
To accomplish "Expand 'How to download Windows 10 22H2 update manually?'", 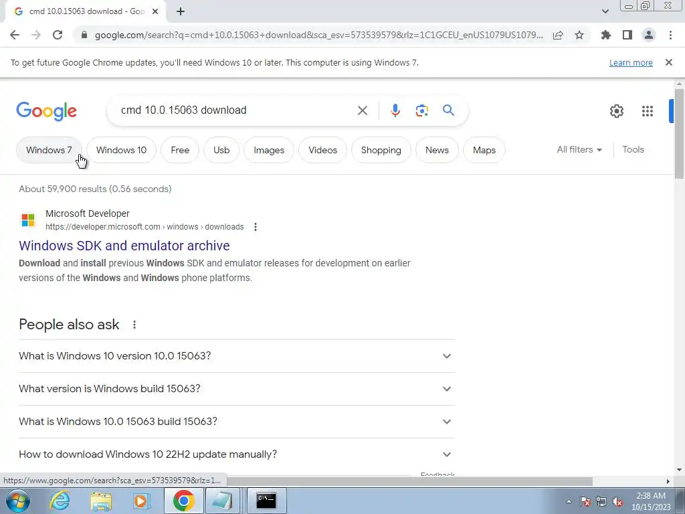I will click(x=236, y=454).
